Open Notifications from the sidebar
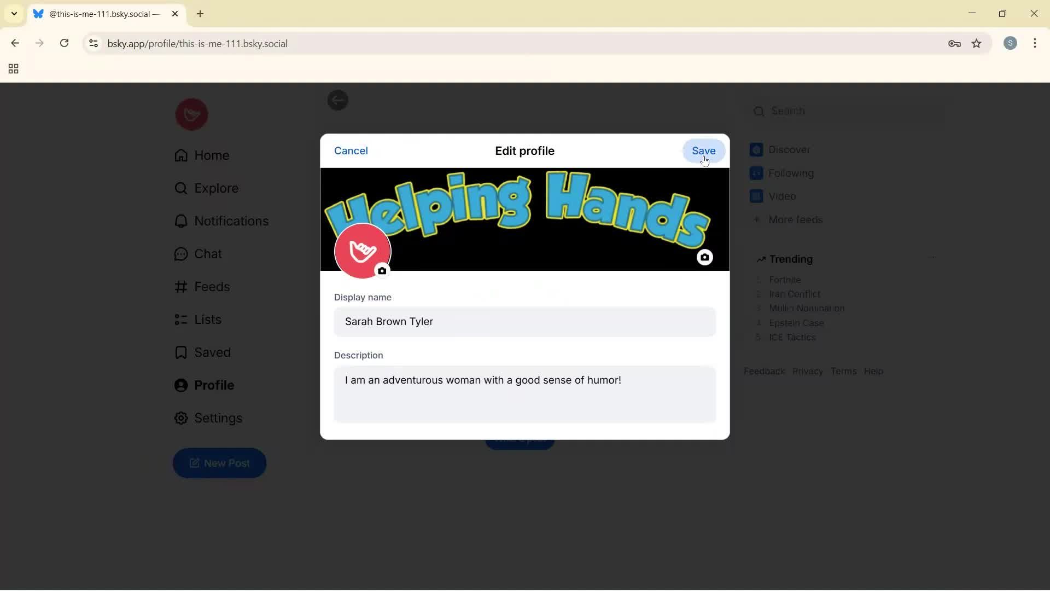Screen dimensions: 1050x591 (x=221, y=221)
